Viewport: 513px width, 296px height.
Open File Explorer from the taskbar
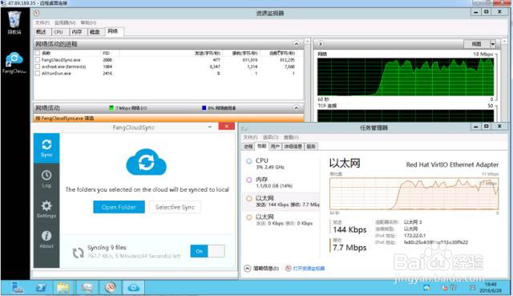(63, 287)
